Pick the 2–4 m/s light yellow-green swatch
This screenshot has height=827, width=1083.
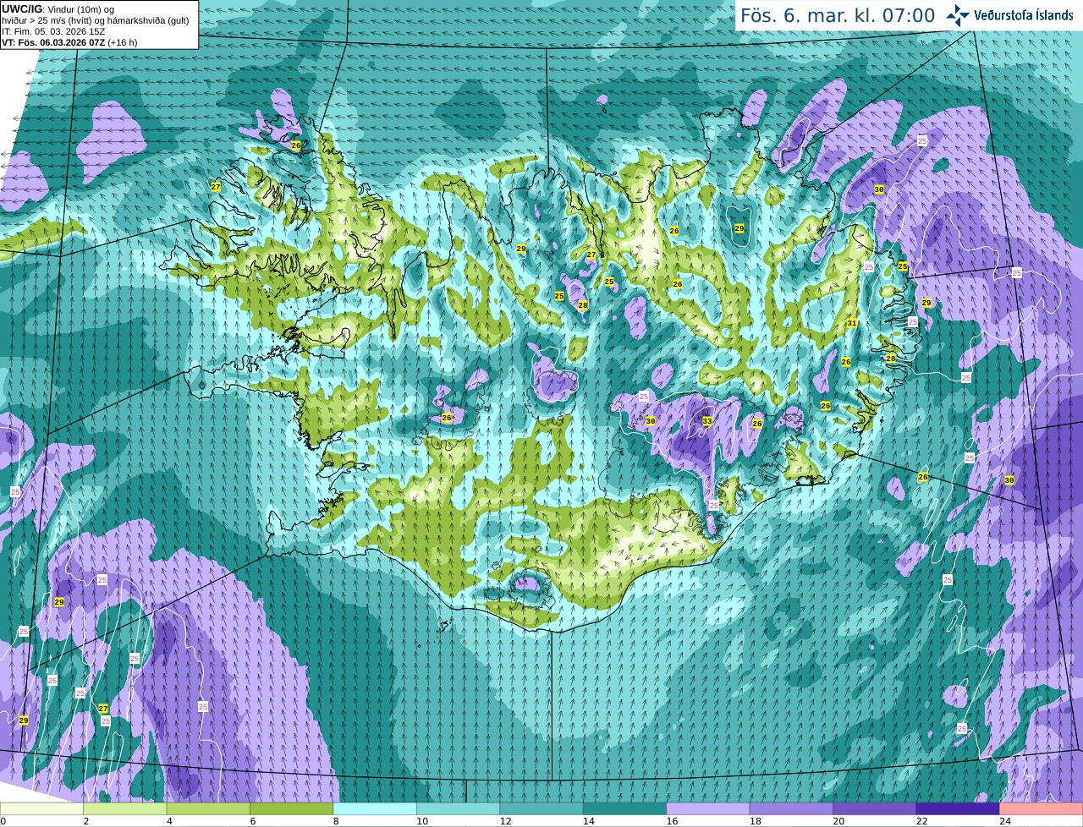pos(125,809)
